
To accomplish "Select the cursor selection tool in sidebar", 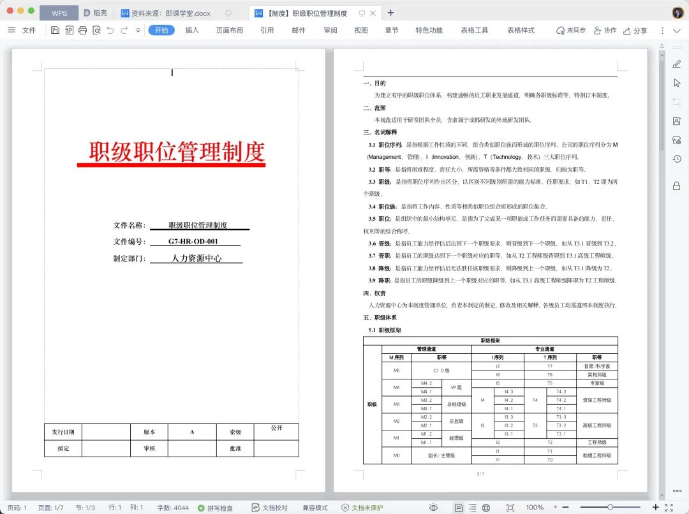I will [x=677, y=83].
